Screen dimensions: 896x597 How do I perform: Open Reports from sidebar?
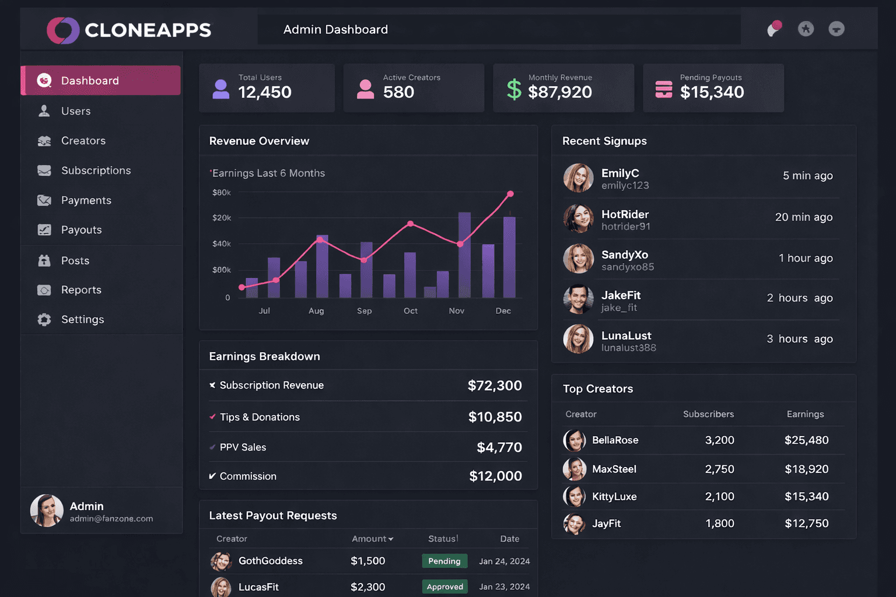point(101,290)
